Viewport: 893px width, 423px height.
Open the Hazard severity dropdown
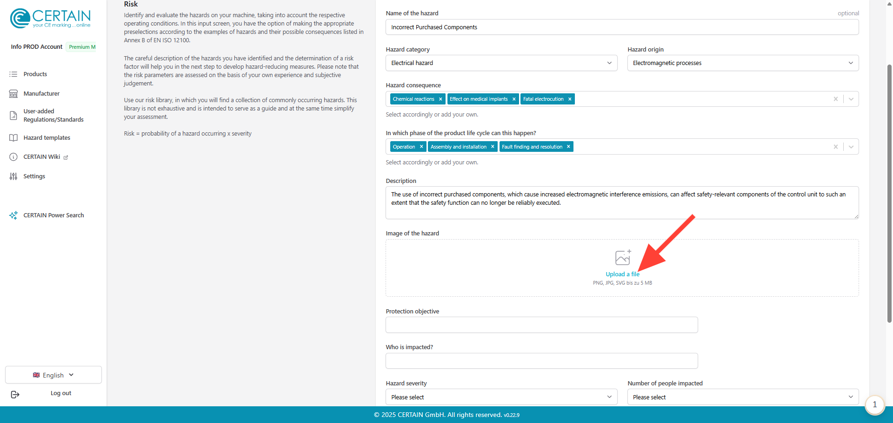(501, 397)
